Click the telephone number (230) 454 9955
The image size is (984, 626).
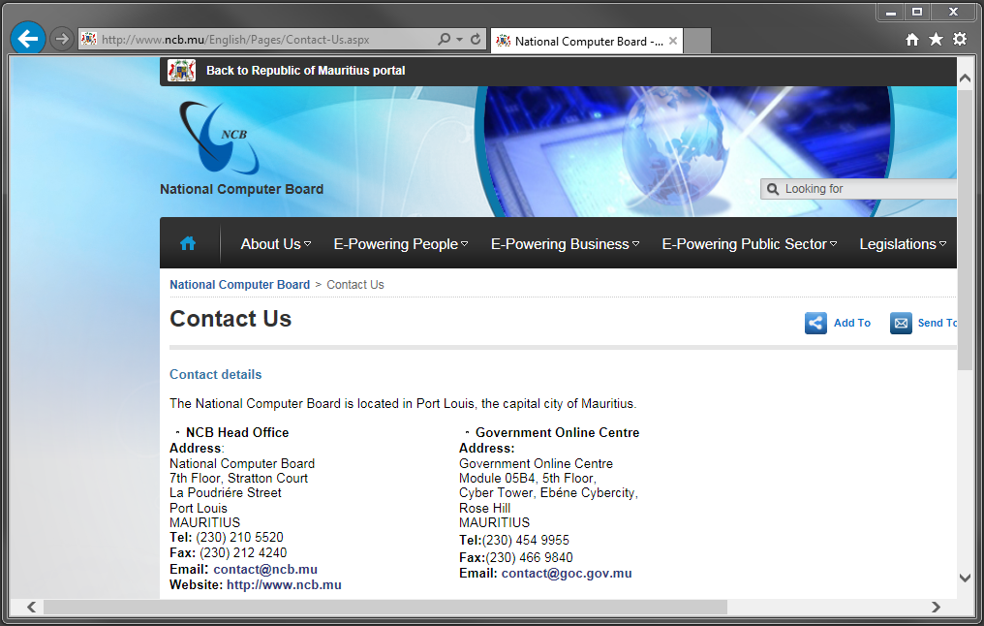pos(525,541)
